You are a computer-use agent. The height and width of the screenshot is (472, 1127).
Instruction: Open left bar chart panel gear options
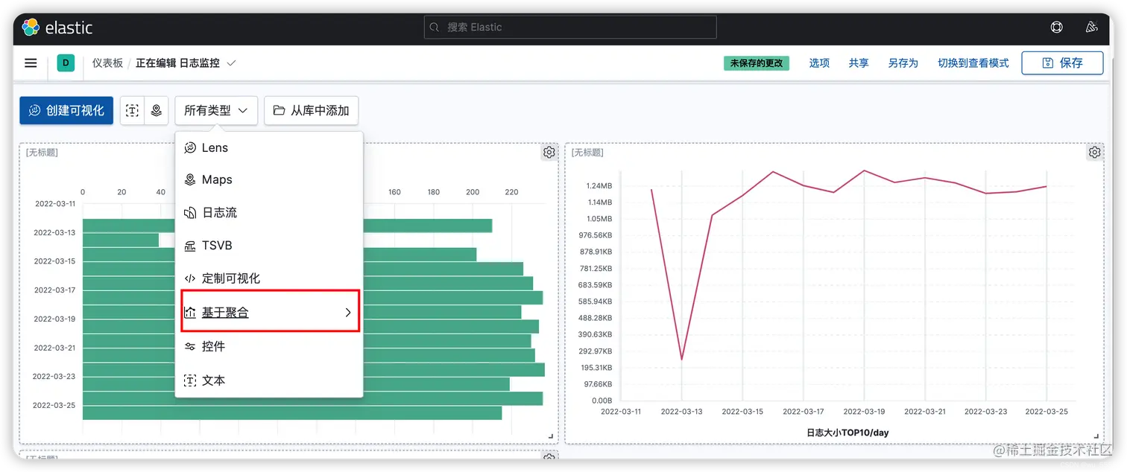[x=549, y=152]
